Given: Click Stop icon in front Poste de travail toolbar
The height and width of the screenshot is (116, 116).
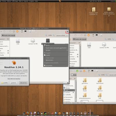Looking at the screenshot, I should 14,31.
